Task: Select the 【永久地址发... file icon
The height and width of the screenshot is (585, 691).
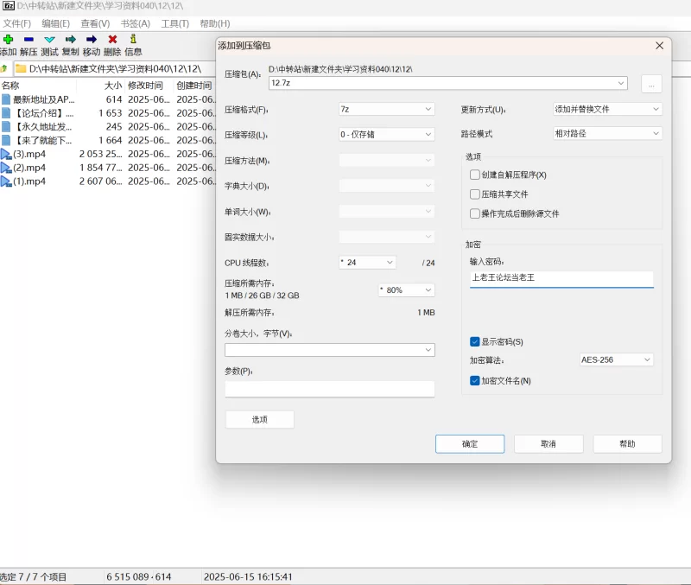Action: click(6, 126)
